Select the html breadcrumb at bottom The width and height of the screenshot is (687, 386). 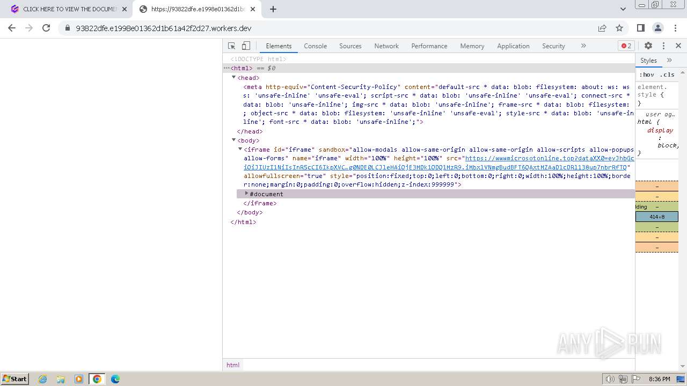tap(233, 365)
